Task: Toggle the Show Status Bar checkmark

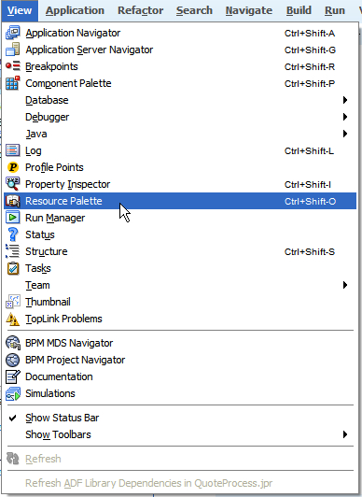Action: coord(13,418)
